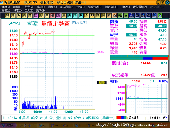Click the status bar red-blue-green indicator
The width and height of the screenshot is (170, 128).
(122, 118)
